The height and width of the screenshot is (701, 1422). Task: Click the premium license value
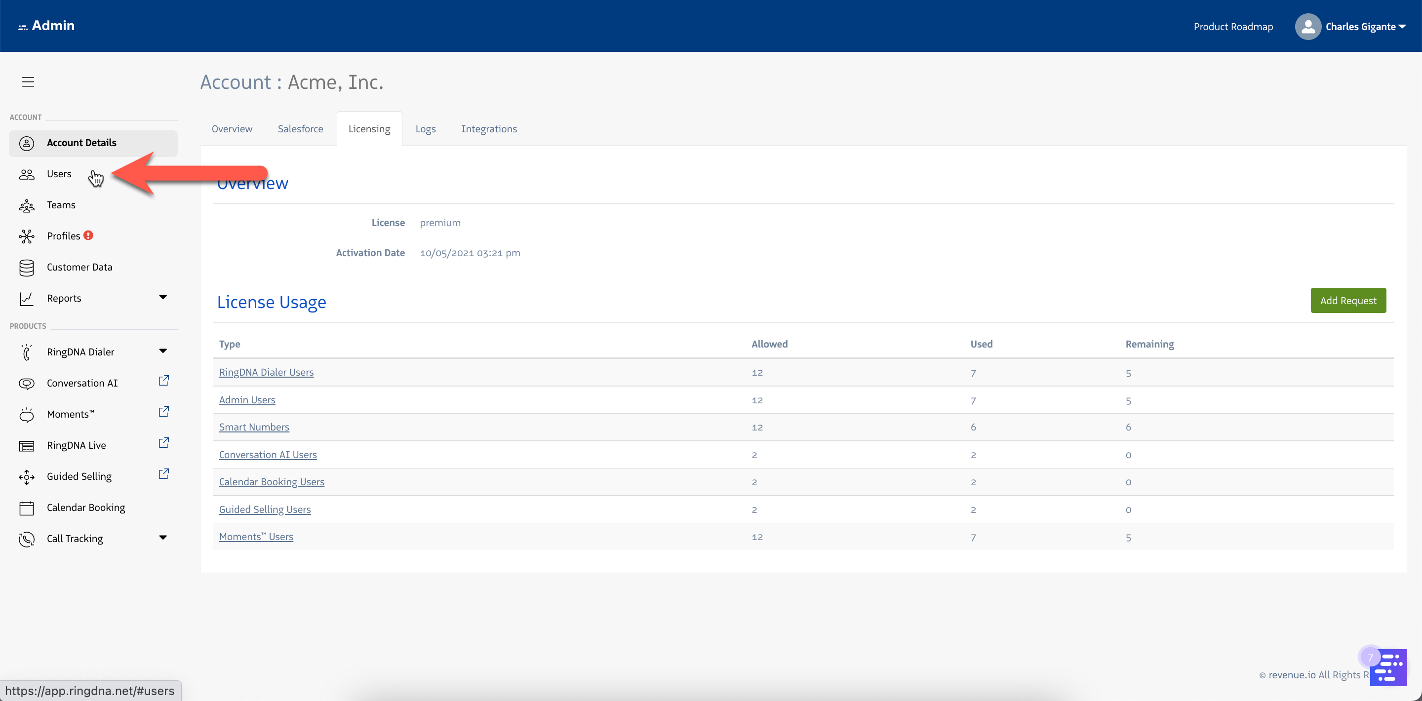click(x=440, y=223)
